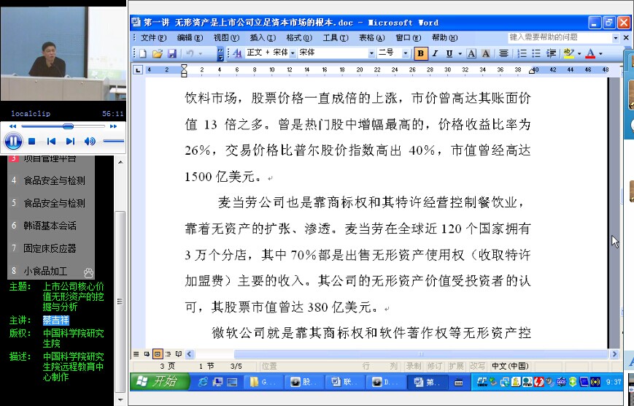Click the 中文(中国) language status indicator

coord(510,367)
